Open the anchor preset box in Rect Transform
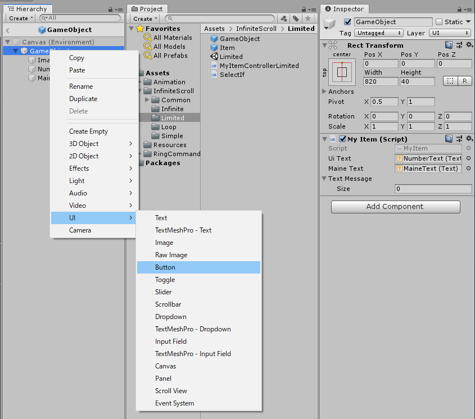This screenshot has height=419, width=475. 342,72
